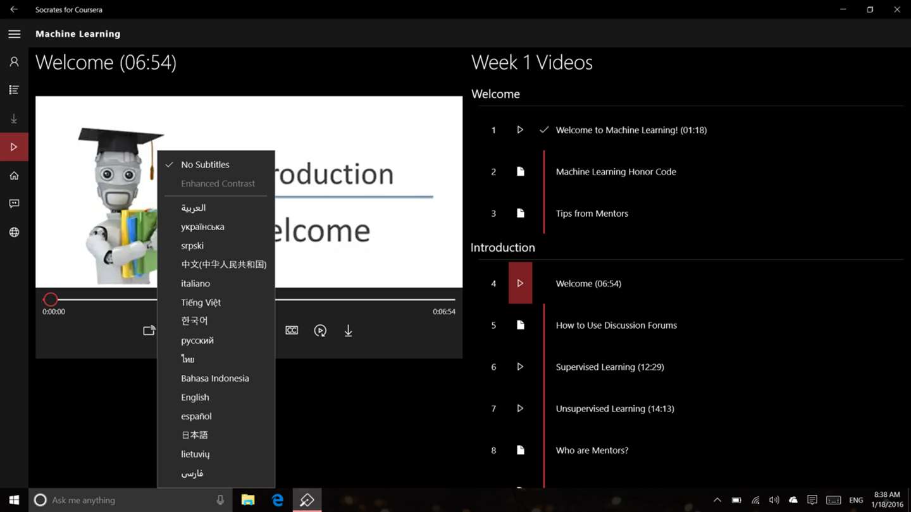
Task: Click play icon for Supervised Learning
Action: tap(520, 367)
